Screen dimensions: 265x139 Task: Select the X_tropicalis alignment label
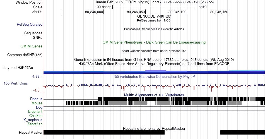[33, 120]
